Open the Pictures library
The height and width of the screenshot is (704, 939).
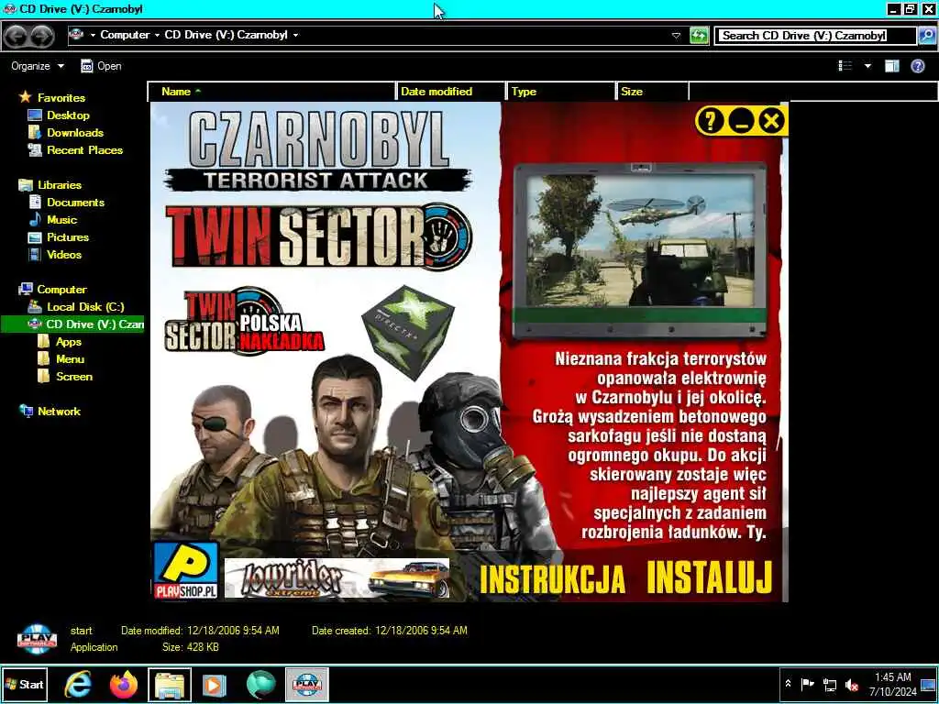click(68, 237)
